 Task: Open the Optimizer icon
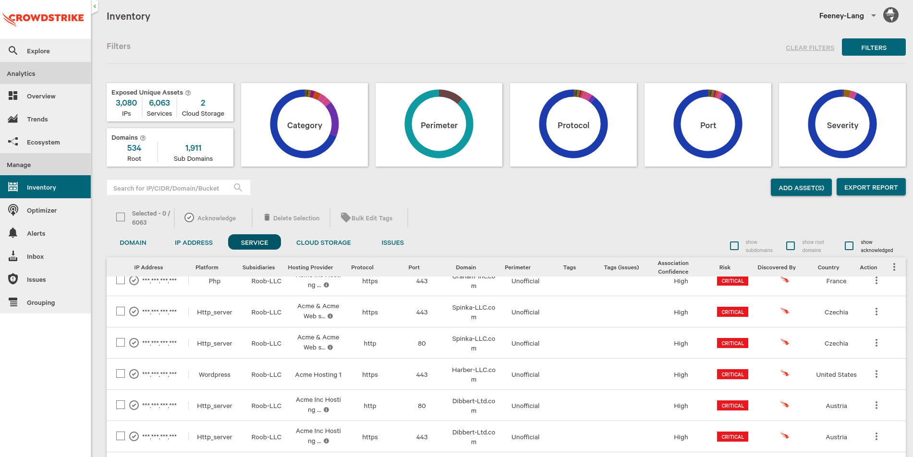point(13,210)
